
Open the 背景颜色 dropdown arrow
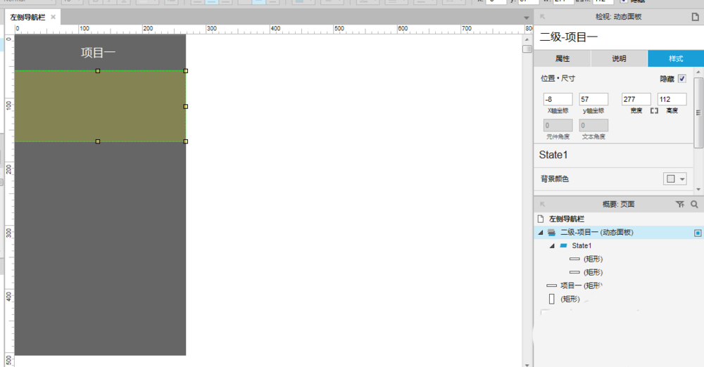tap(682, 179)
